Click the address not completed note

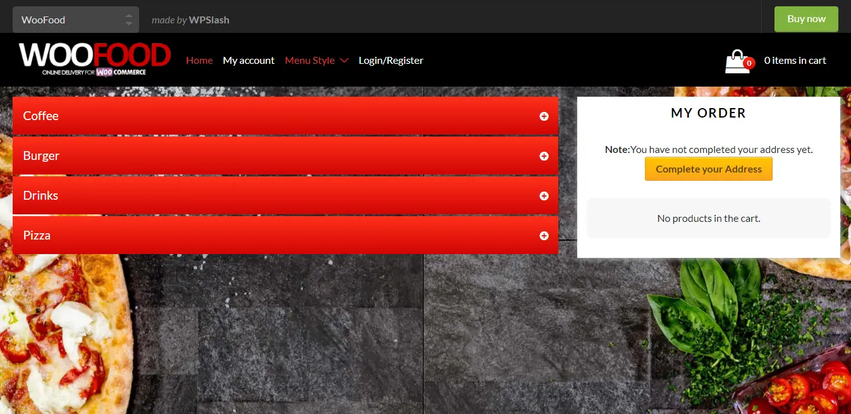709,150
